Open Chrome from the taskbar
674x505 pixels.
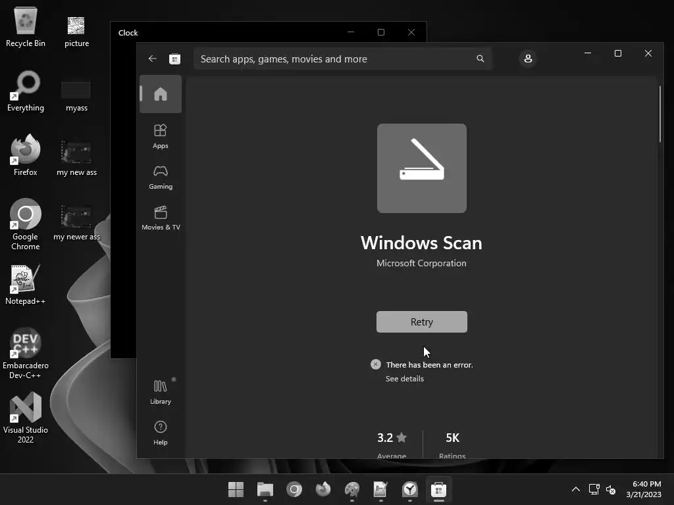[294, 489]
